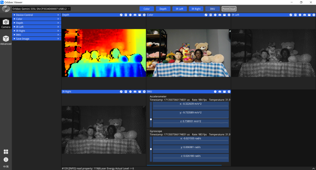This screenshot has height=170, width=316.
Task: Switch to the Camera tab
Action: [x=6, y=23]
